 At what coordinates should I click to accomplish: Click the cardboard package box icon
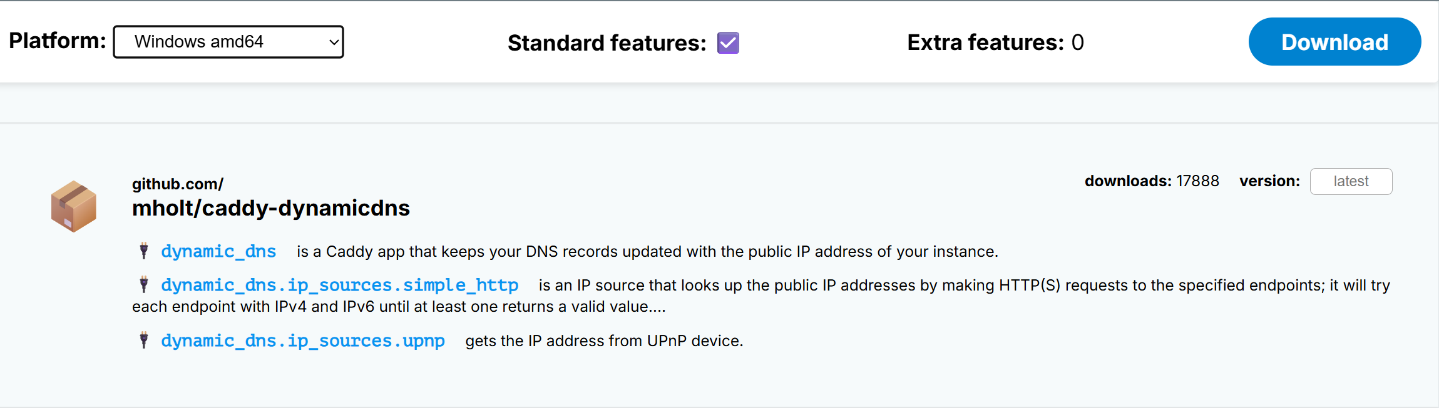(74, 206)
